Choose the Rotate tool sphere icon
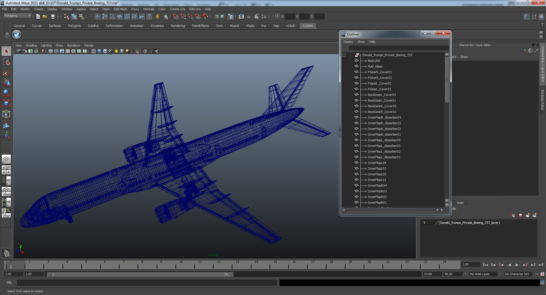Viewport: 546px width, 295px height. point(6,93)
